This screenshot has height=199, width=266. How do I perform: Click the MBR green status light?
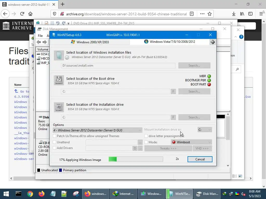tap(209, 76)
